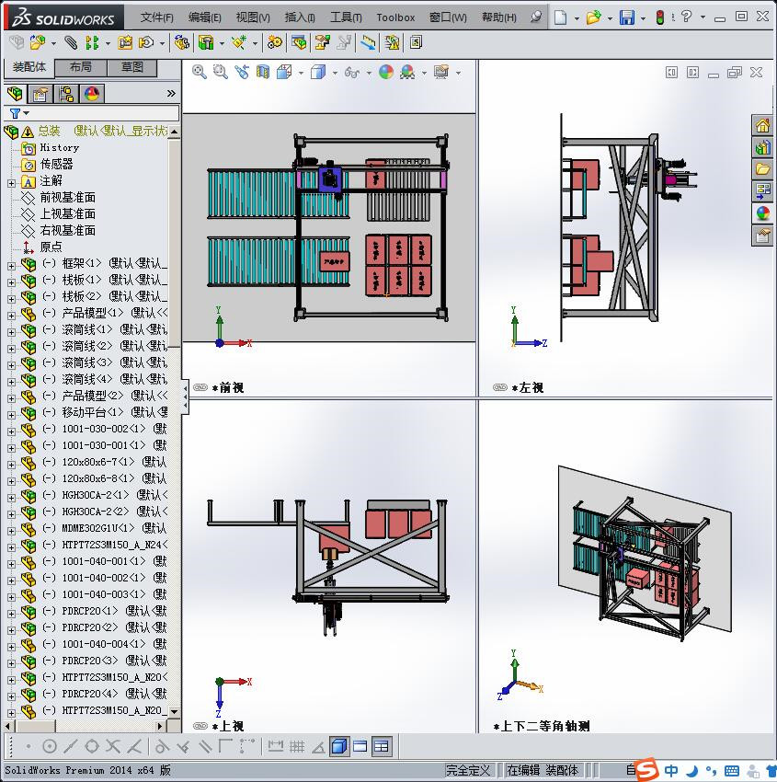Expand the 移动平台<1> component node
The height and width of the screenshot is (782, 777).
point(11,415)
